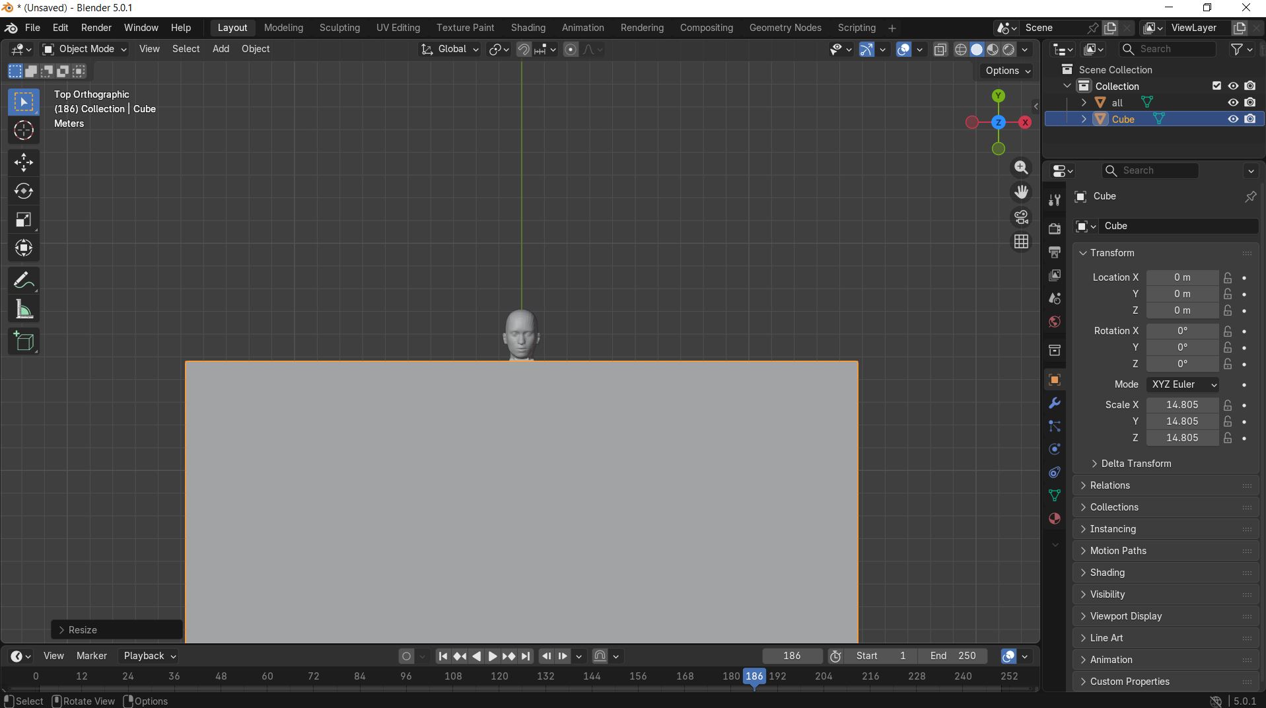The height and width of the screenshot is (708, 1266).
Task: Open the Render menu
Action: click(96, 28)
